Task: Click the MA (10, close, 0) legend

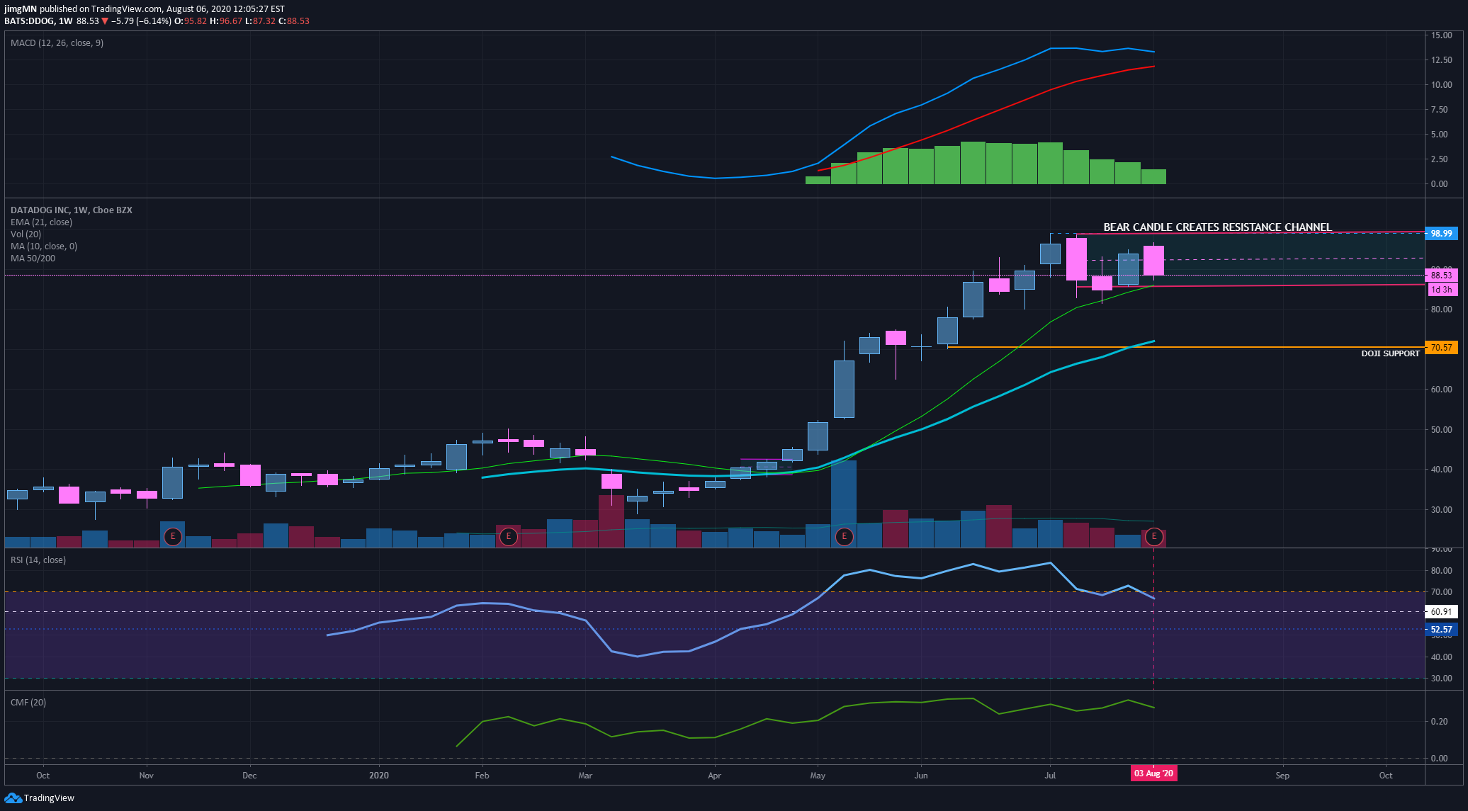Action: [44, 246]
